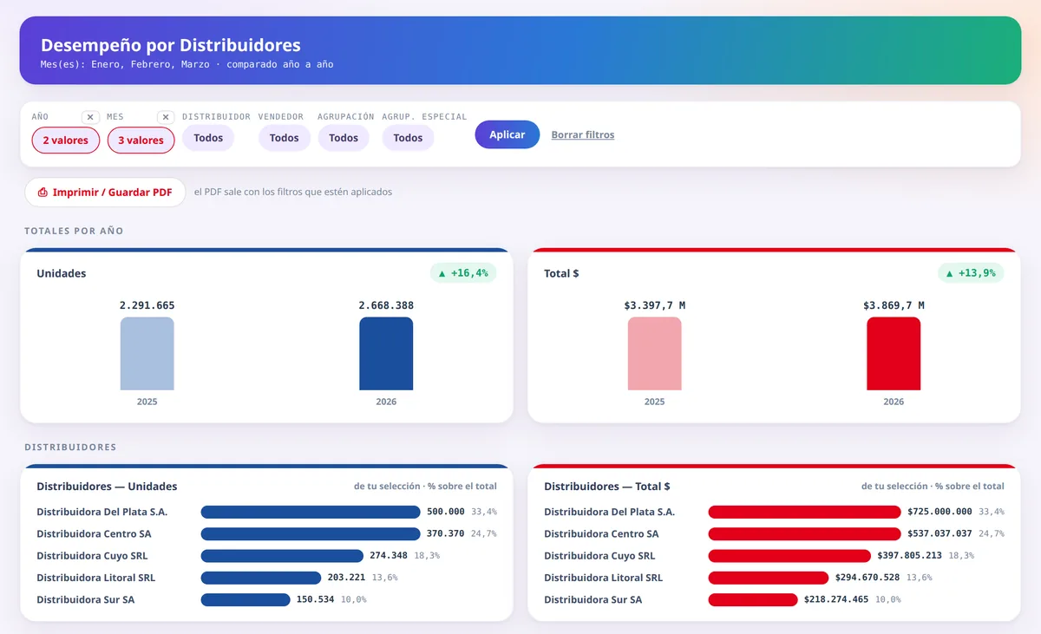This screenshot has width=1041, height=634.
Task: Select the 2025 Total $ bar
Action: pos(655,353)
